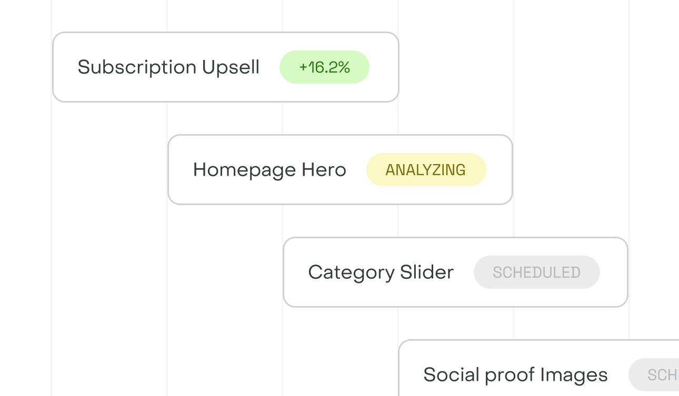The width and height of the screenshot is (679, 396).
Task: Open the Social proof Images title
Action: (515, 375)
